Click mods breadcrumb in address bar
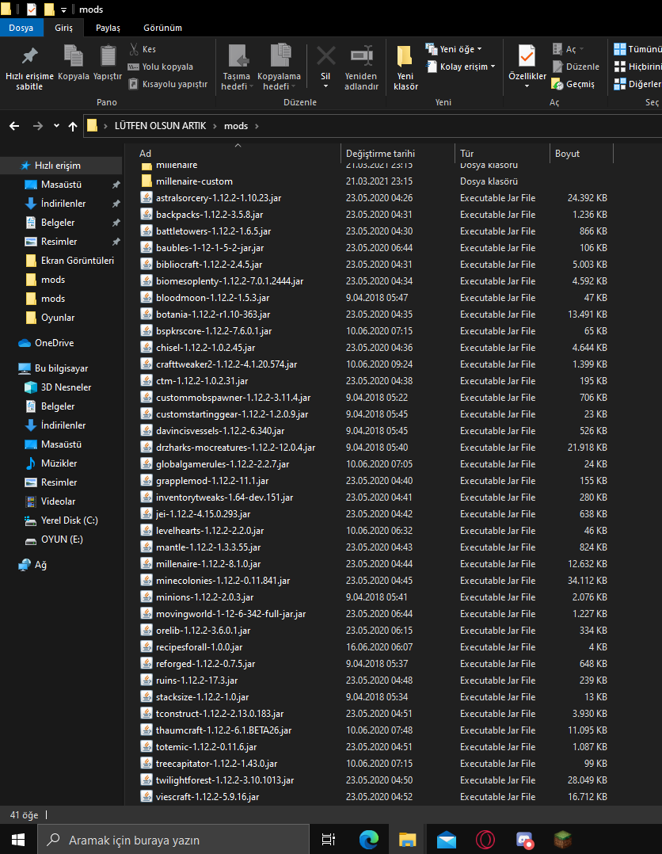 pyautogui.click(x=236, y=126)
